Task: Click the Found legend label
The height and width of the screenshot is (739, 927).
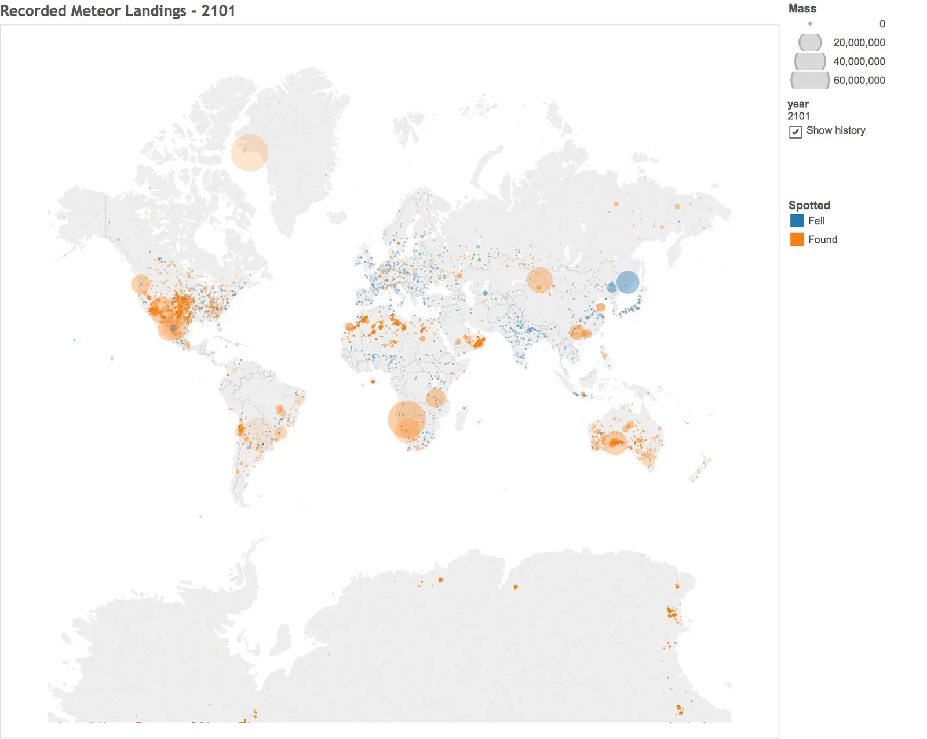Action: [x=823, y=239]
